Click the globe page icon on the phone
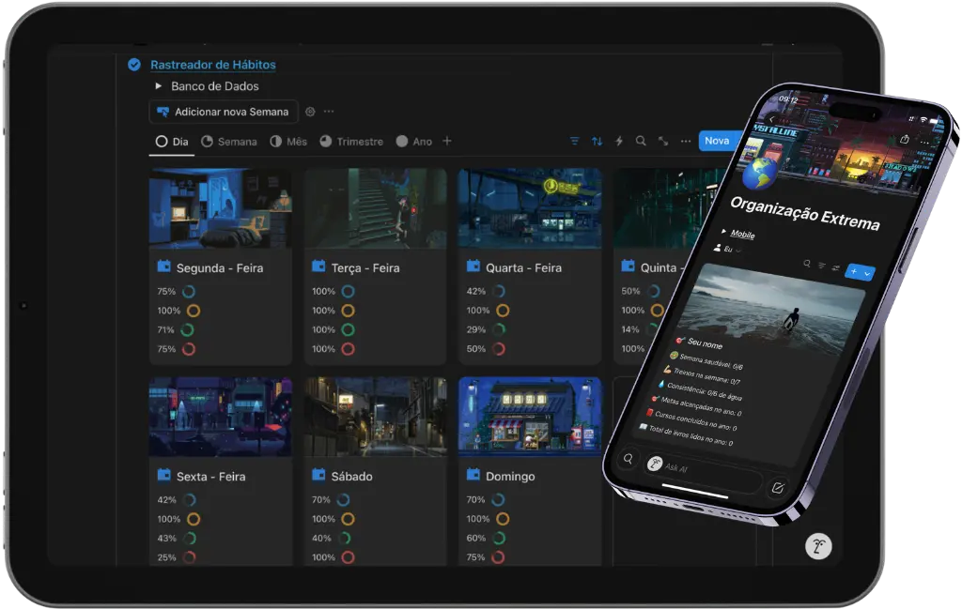This screenshot has width=962, height=609. click(x=759, y=174)
